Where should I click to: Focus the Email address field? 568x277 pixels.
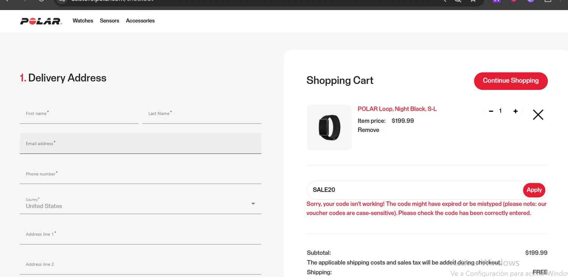click(x=140, y=143)
